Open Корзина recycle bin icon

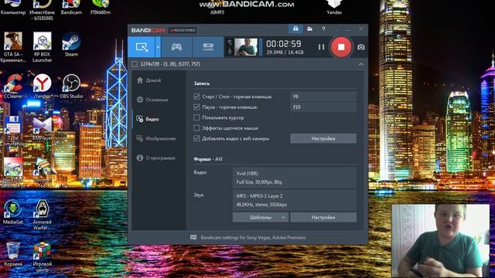(x=13, y=254)
